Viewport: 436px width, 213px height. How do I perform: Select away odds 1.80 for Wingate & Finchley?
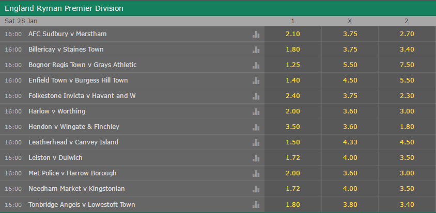click(407, 127)
